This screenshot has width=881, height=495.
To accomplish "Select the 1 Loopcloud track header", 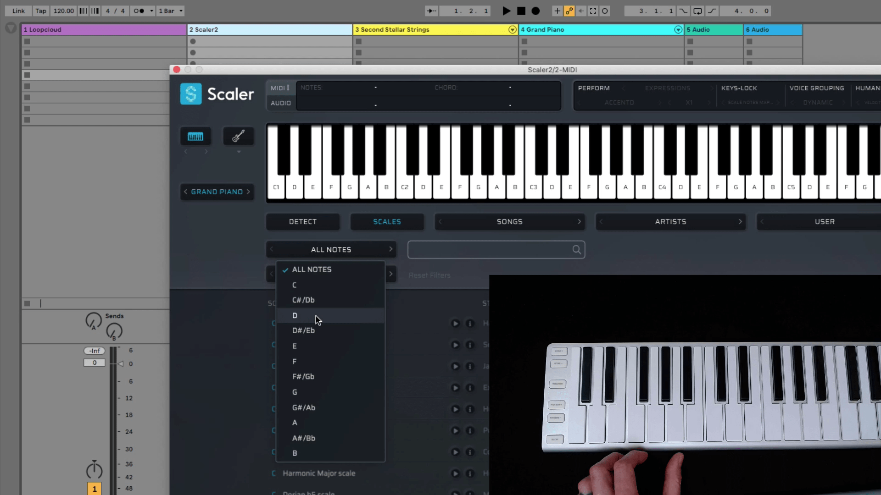I will 104,30.
